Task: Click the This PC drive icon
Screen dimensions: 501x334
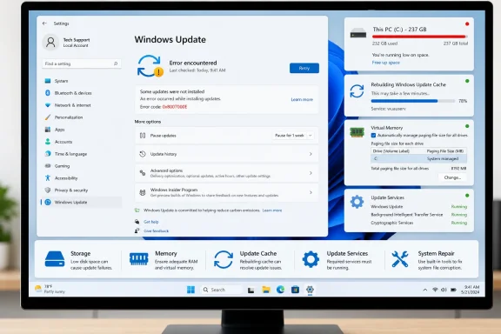Action: coord(358,33)
